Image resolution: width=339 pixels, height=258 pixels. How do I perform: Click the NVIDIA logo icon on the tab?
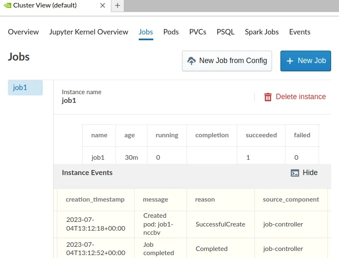(x=7, y=5)
